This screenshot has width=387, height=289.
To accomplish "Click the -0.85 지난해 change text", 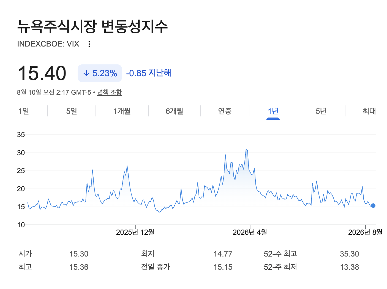I will coord(149,73).
